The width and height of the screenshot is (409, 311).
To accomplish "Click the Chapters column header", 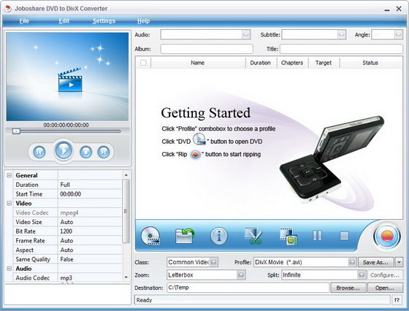I will (x=292, y=63).
